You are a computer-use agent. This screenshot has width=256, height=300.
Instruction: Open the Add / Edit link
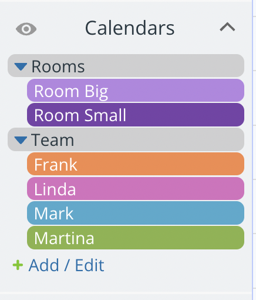click(x=66, y=265)
